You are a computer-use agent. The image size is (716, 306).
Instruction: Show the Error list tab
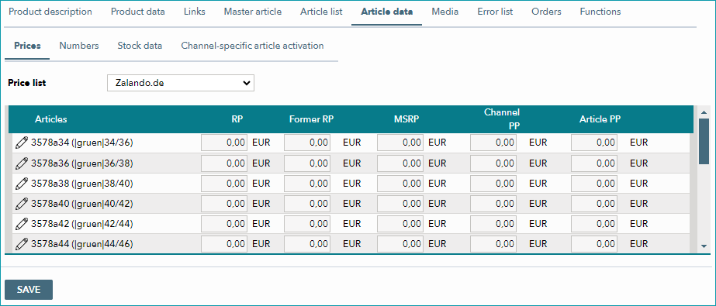(495, 12)
